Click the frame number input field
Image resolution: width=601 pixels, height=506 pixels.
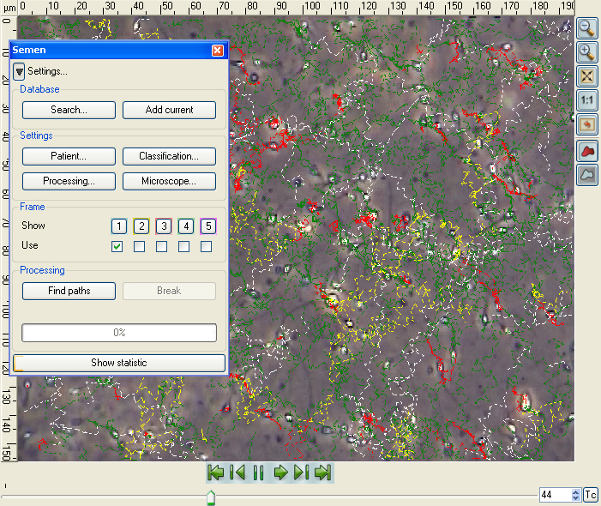(x=554, y=495)
